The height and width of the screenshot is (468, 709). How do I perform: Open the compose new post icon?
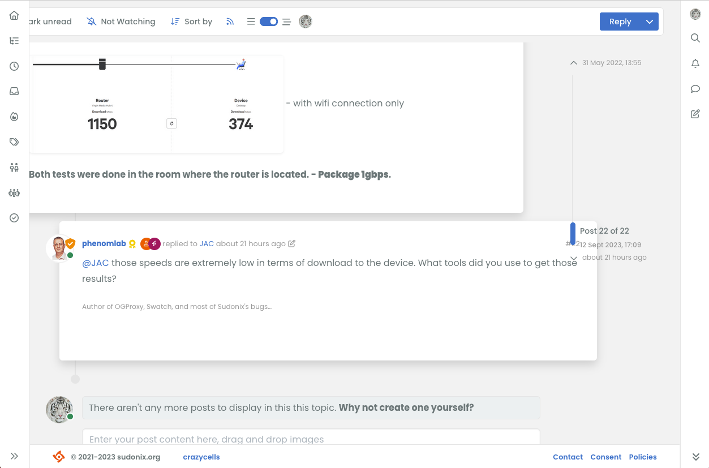tap(695, 114)
